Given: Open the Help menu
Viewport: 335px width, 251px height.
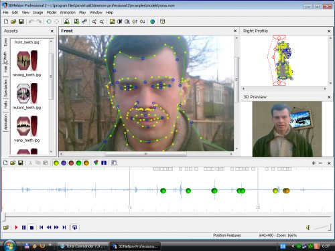Looking at the screenshot, I should pyautogui.click(x=109, y=13).
